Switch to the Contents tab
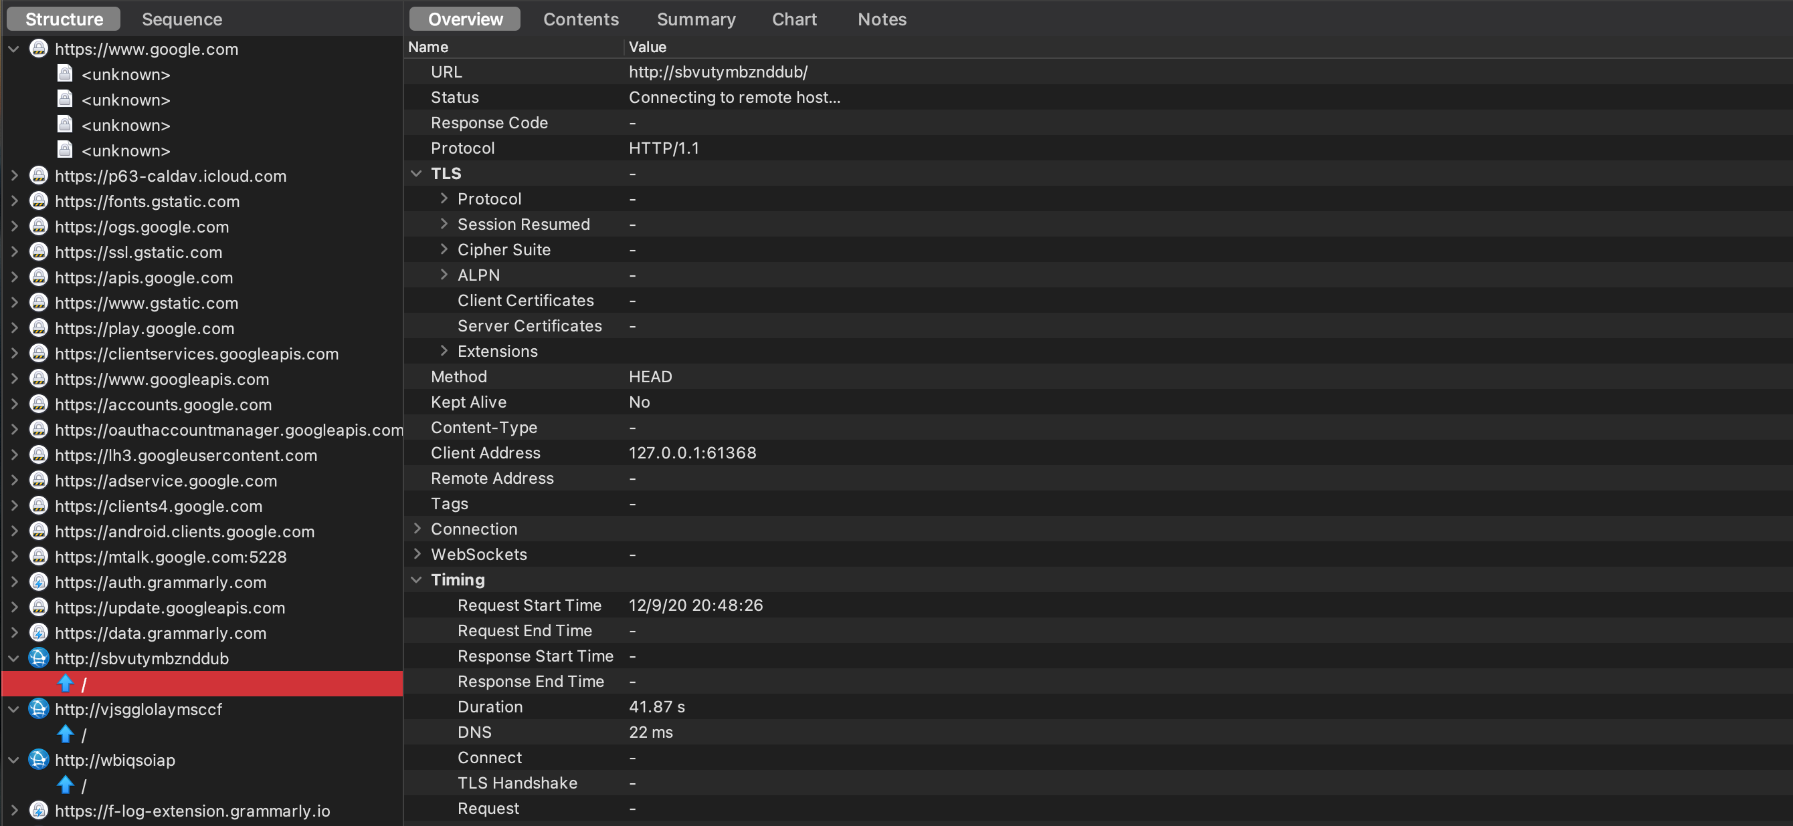Screen dimensions: 1793x826 click(581, 19)
